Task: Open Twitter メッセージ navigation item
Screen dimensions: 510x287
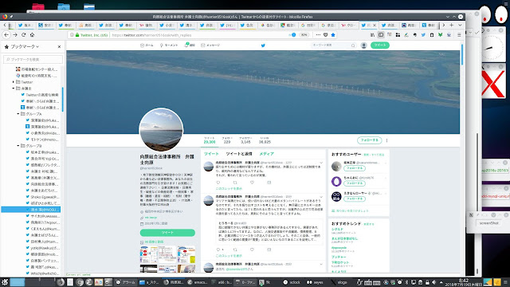Action: pyautogui.click(x=210, y=45)
